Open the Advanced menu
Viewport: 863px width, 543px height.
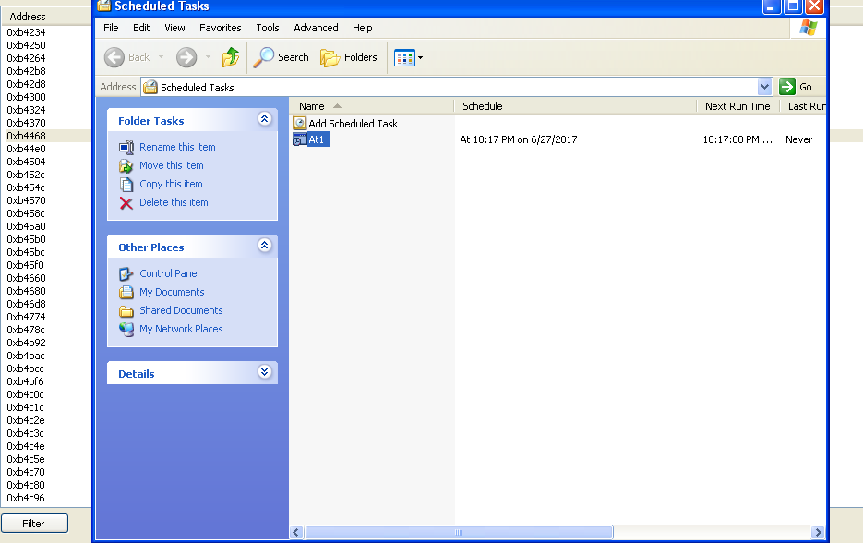(316, 28)
